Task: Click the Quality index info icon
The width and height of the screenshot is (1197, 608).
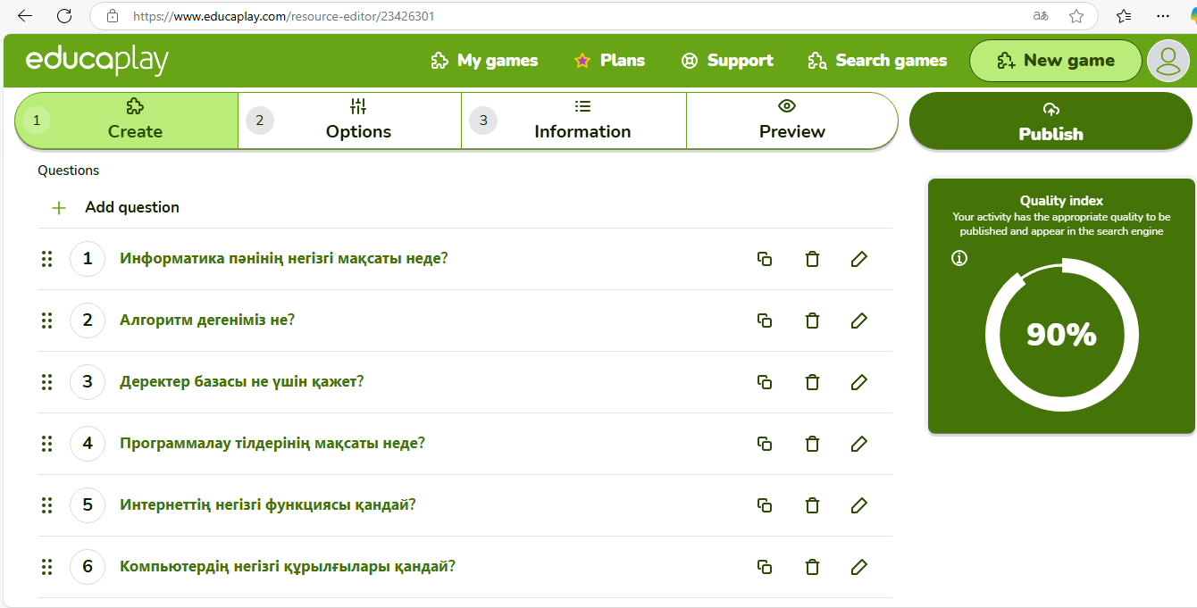Action: (959, 258)
